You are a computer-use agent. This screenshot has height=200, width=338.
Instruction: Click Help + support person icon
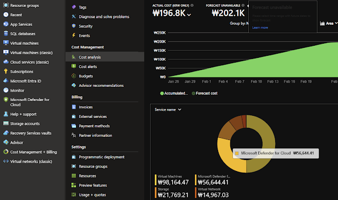tap(6, 114)
